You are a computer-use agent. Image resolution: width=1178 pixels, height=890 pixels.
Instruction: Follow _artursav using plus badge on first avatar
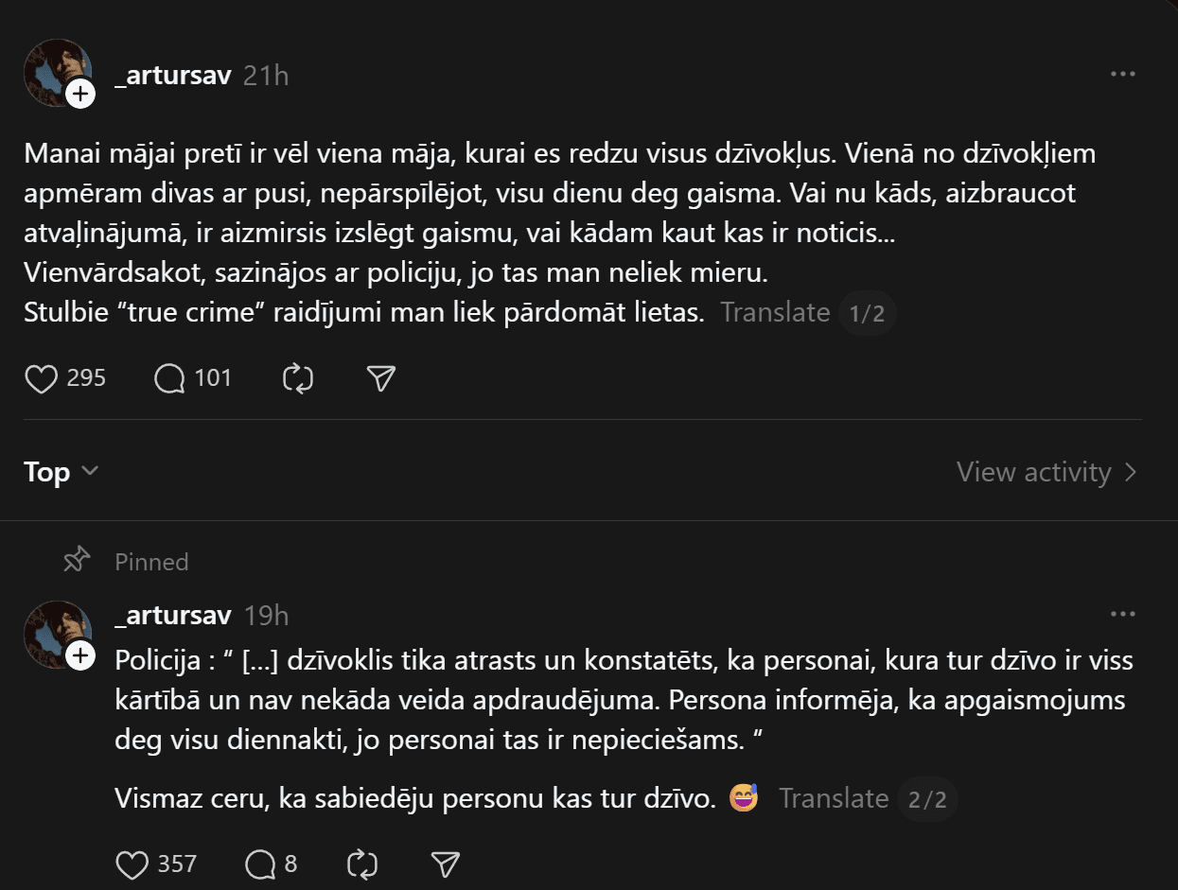point(80,93)
